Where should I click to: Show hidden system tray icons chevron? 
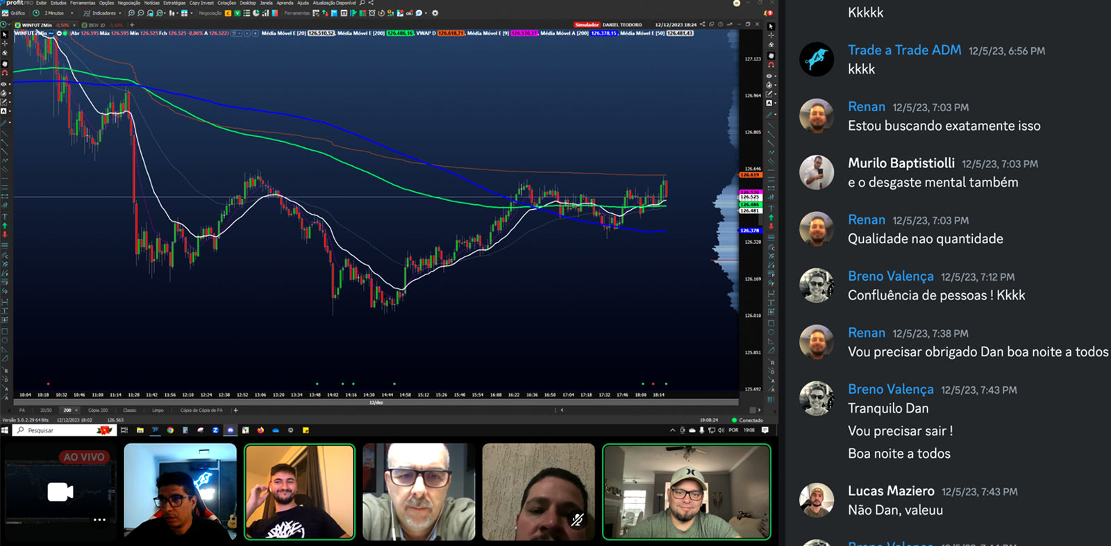(672, 430)
